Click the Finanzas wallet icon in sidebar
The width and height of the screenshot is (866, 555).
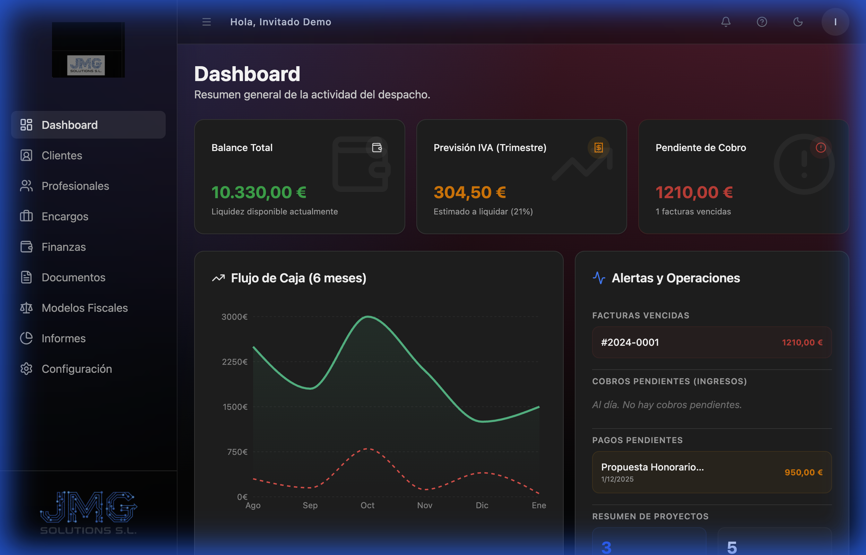[x=26, y=247]
